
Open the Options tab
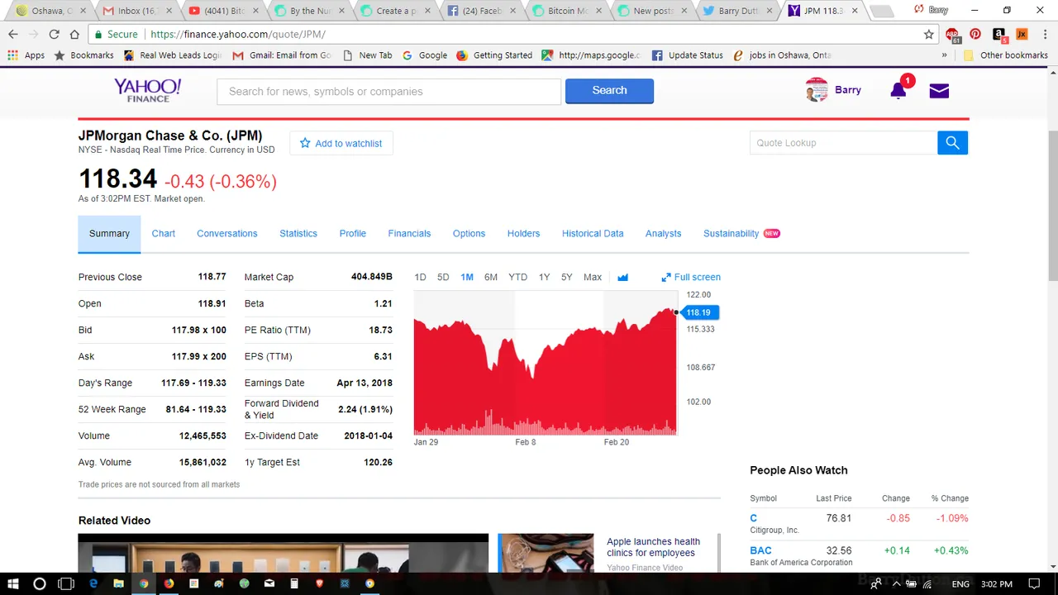[x=469, y=234]
